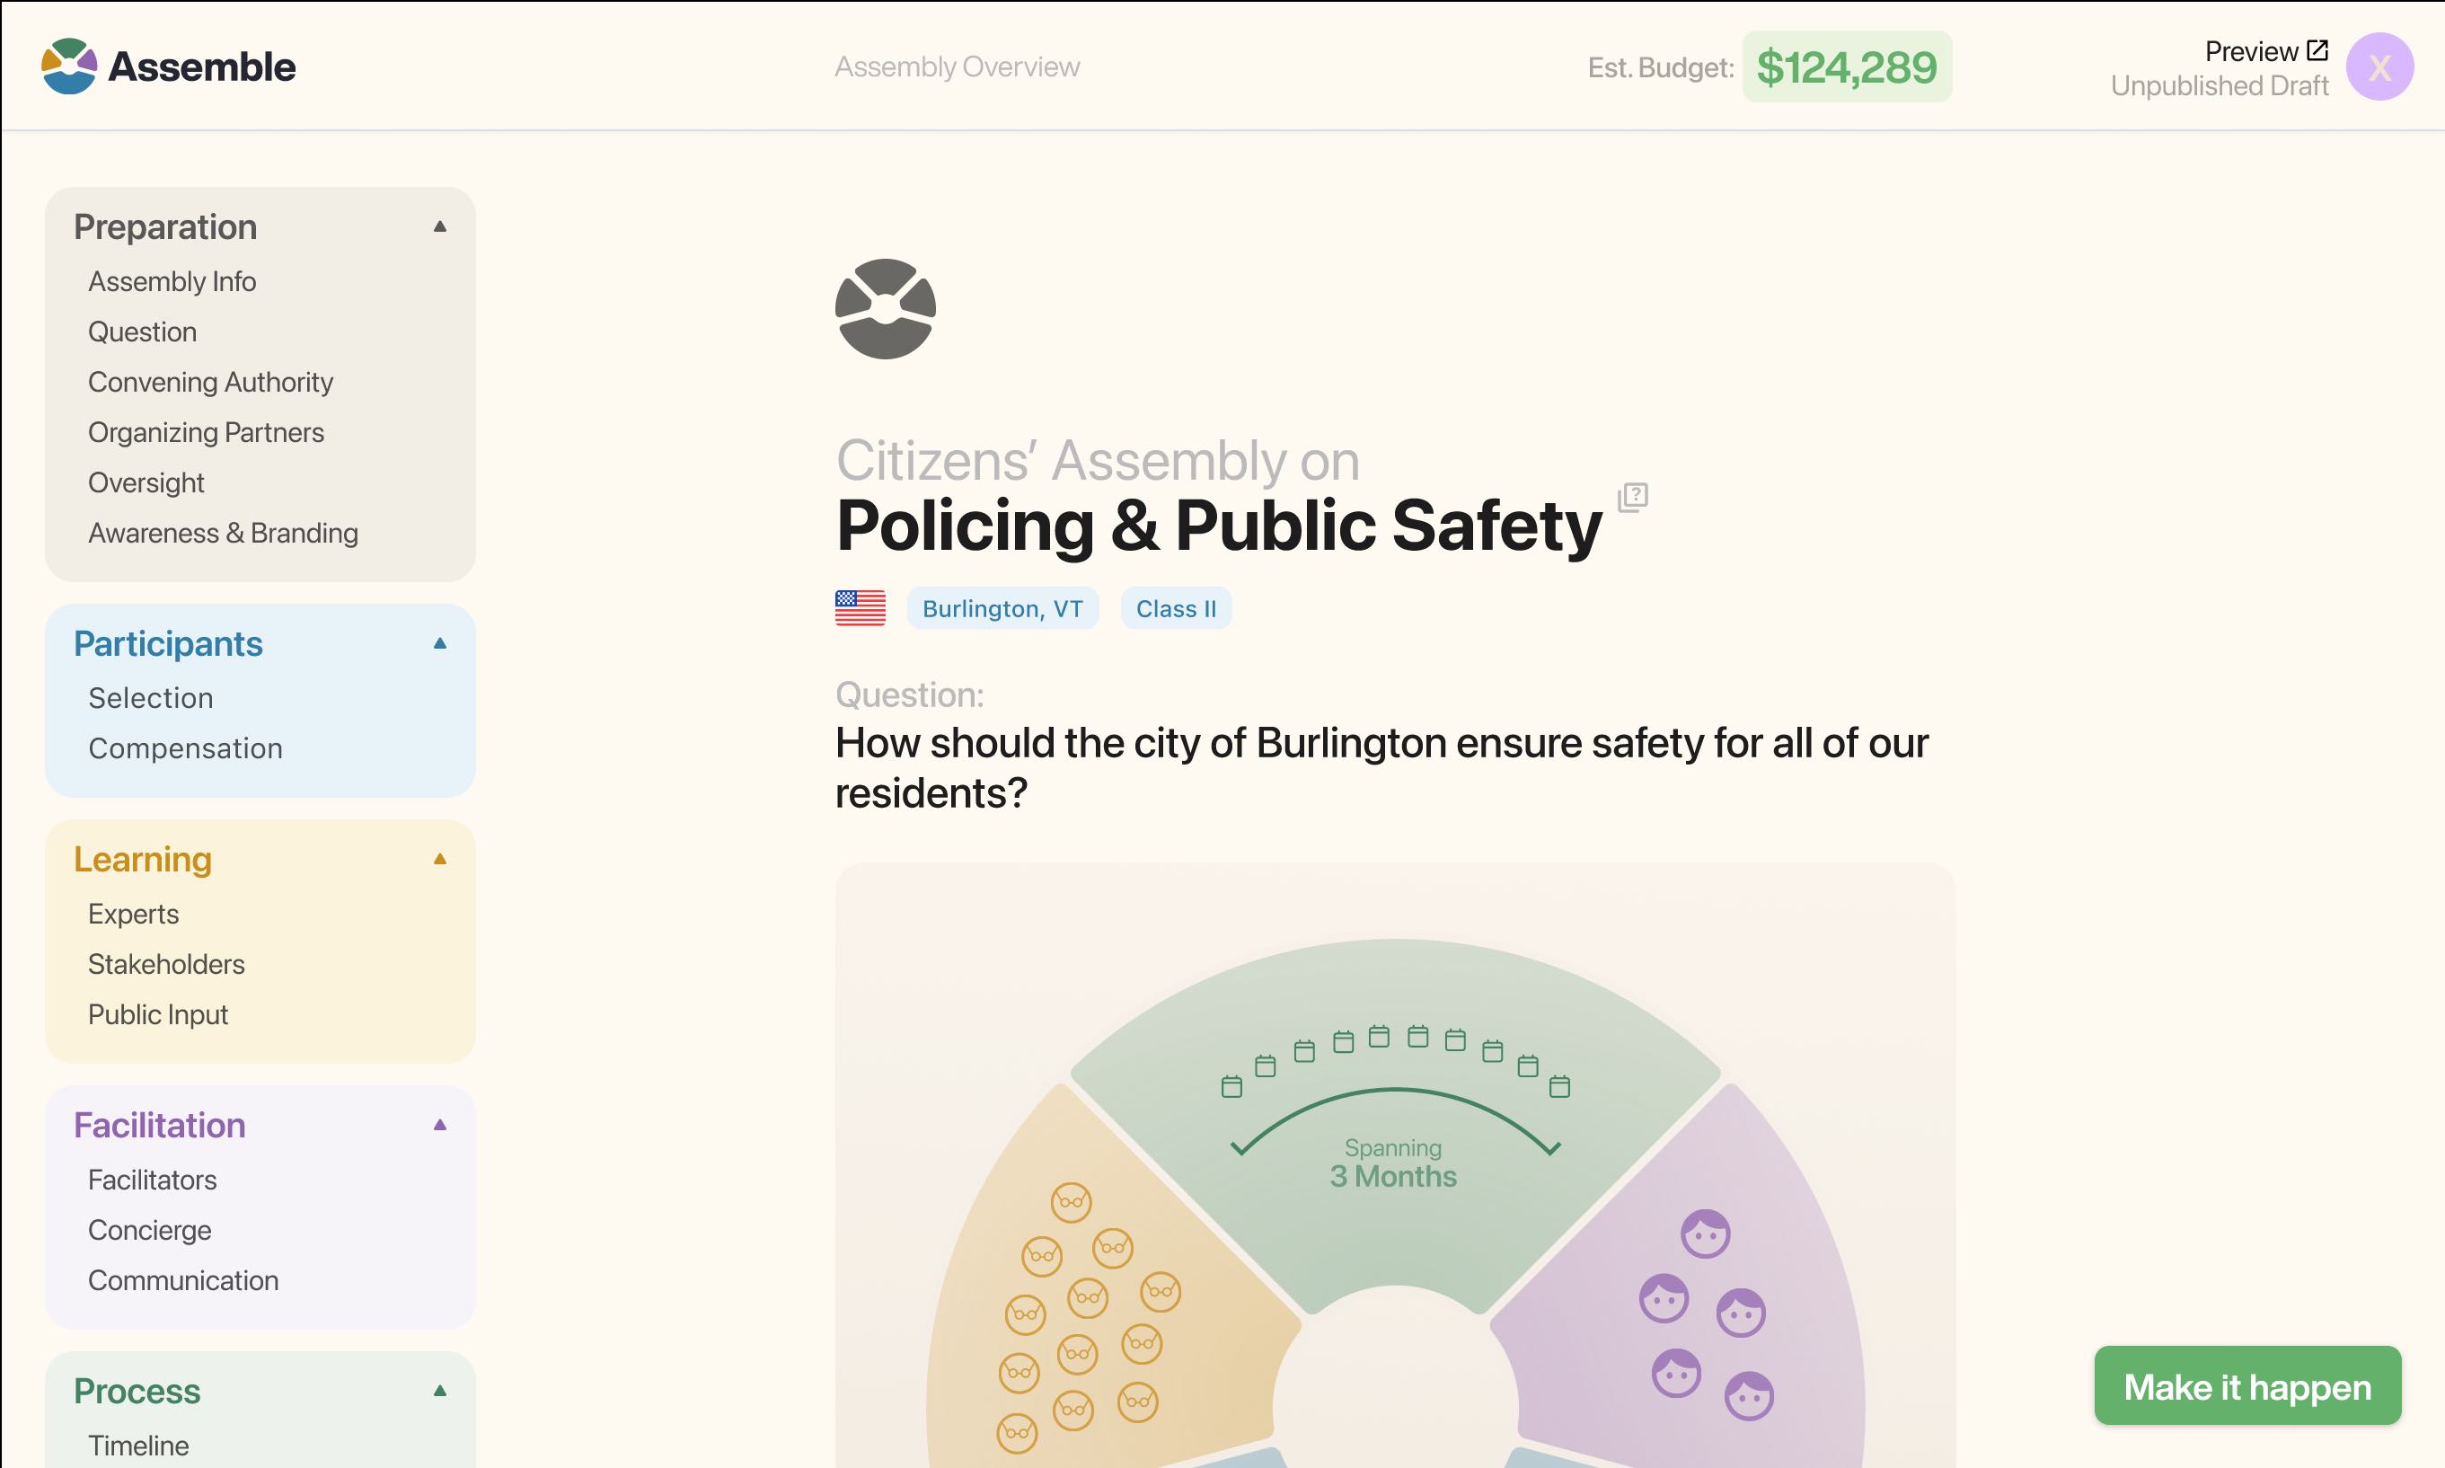The image size is (2445, 1468).
Task: Open the Preview external link icon
Action: click(2317, 50)
